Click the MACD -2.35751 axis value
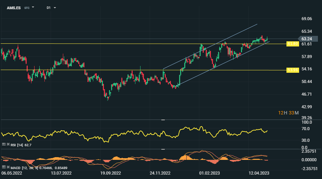The width and height of the screenshot is (322, 179). tap(309, 168)
